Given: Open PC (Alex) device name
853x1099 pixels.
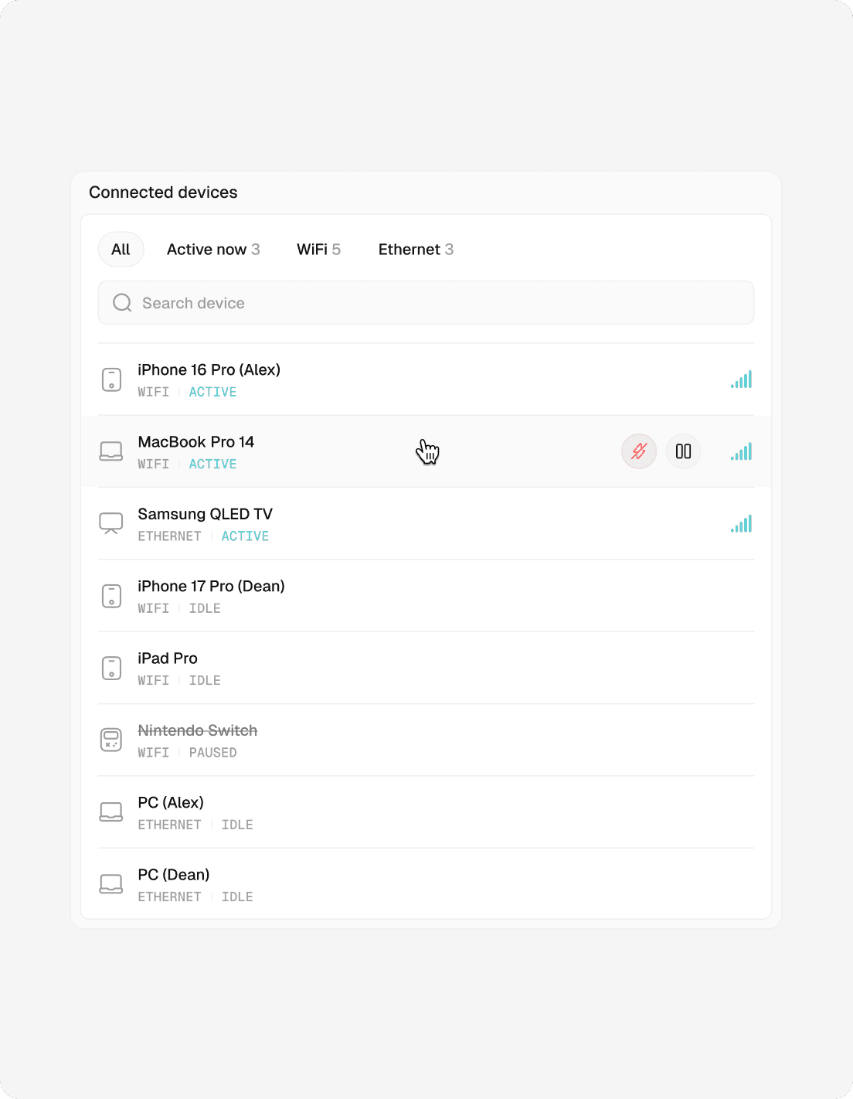Looking at the screenshot, I should [171, 802].
